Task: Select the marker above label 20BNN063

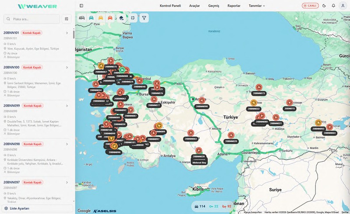Action: coord(191,133)
